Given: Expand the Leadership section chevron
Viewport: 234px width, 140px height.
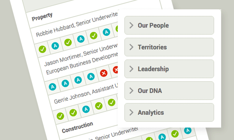Looking at the screenshot, I should (131, 69).
